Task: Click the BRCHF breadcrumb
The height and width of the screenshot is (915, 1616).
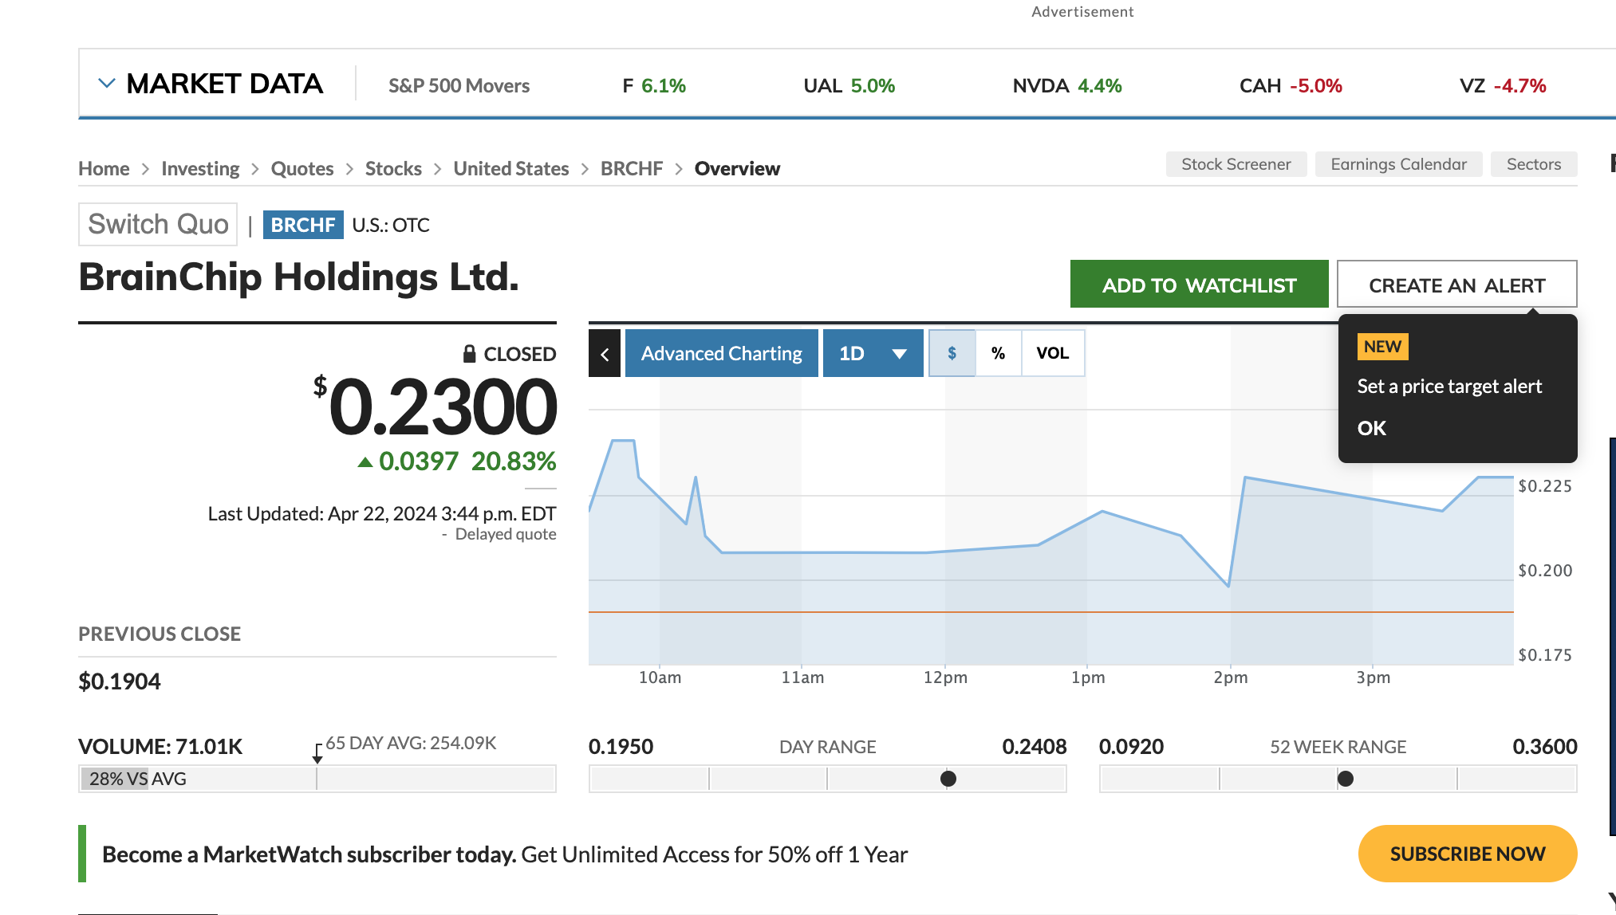Action: click(x=632, y=168)
